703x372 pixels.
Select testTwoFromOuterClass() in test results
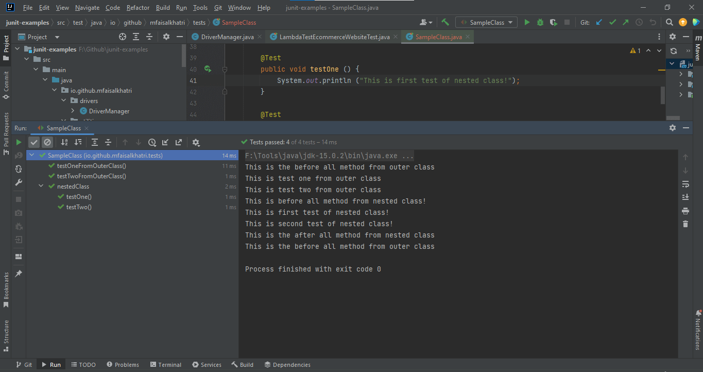[x=91, y=176]
